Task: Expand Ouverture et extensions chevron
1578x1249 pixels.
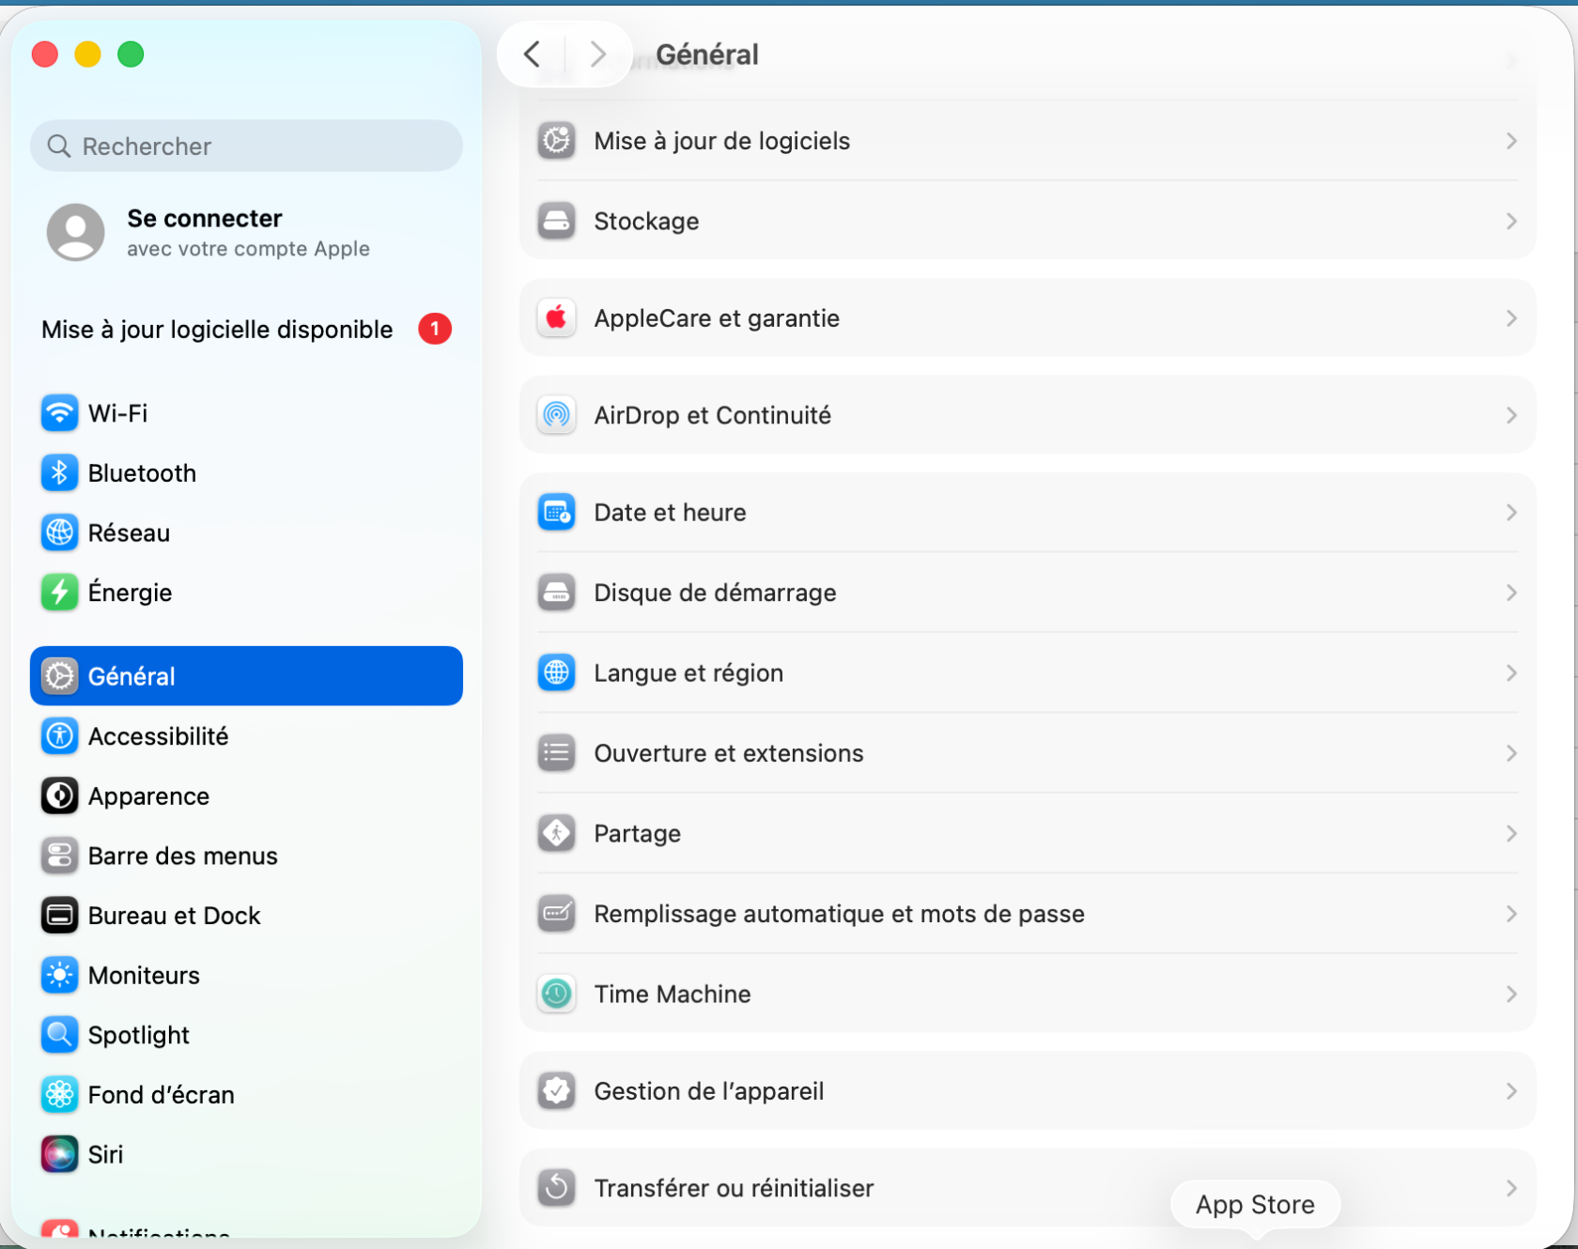Action: click(x=1511, y=753)
